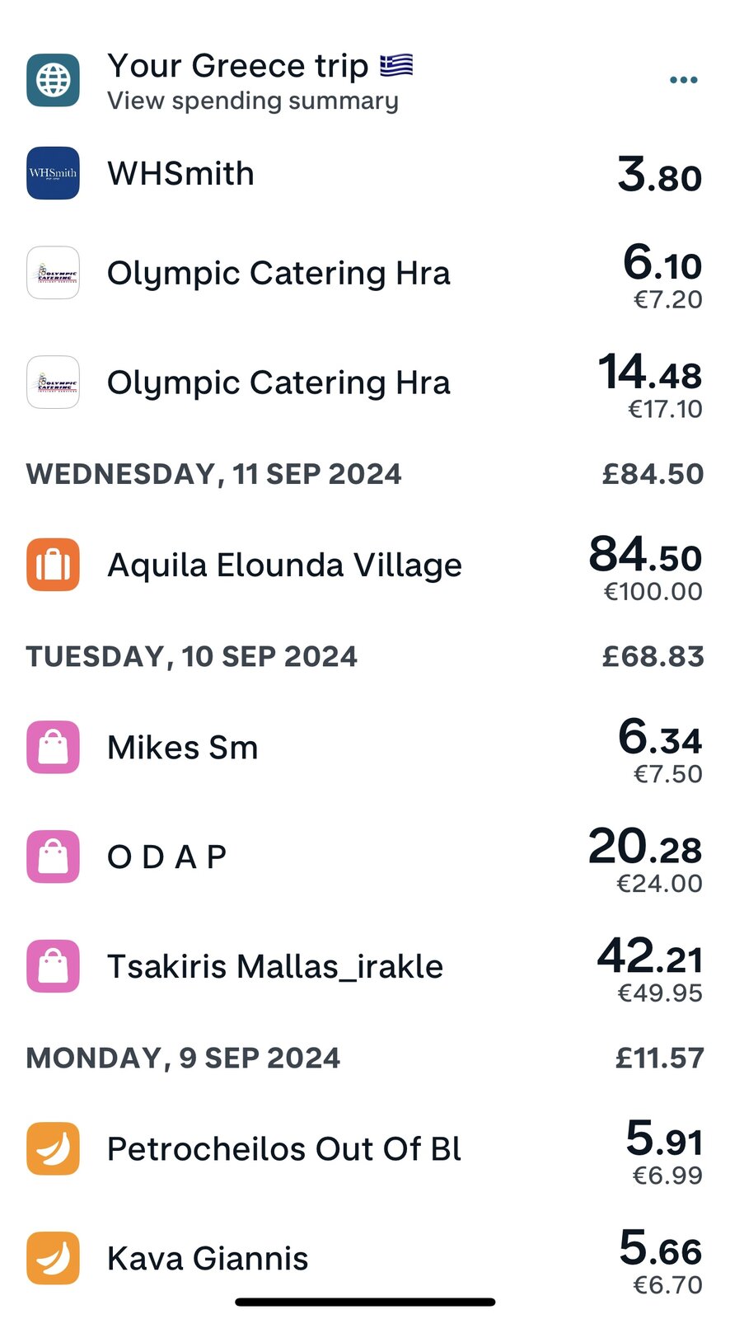Screen dimensions: 730x1319
Task: Tap the banana groceries icon for Petrocheilos
Action: (53, 1148)
